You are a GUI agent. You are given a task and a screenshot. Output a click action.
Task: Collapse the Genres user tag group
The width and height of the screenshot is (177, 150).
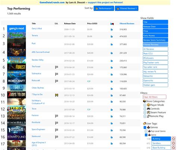click(145, 127)
